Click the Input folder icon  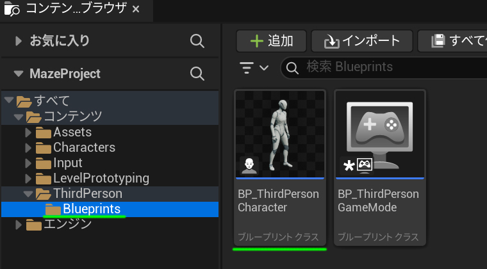(x=44, y=163)
